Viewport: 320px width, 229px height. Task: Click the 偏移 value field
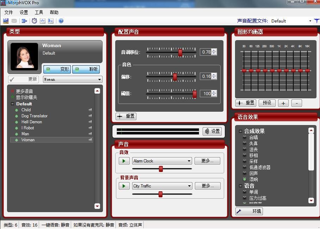pos(206,76)
